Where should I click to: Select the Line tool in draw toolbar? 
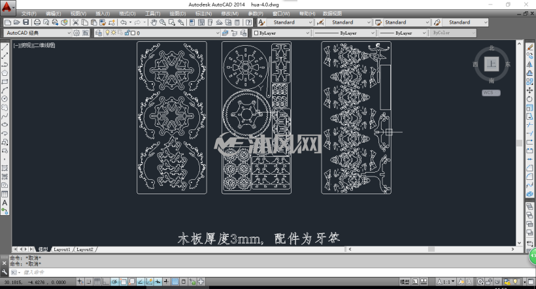pyautogui.click(x=5, y=47)
